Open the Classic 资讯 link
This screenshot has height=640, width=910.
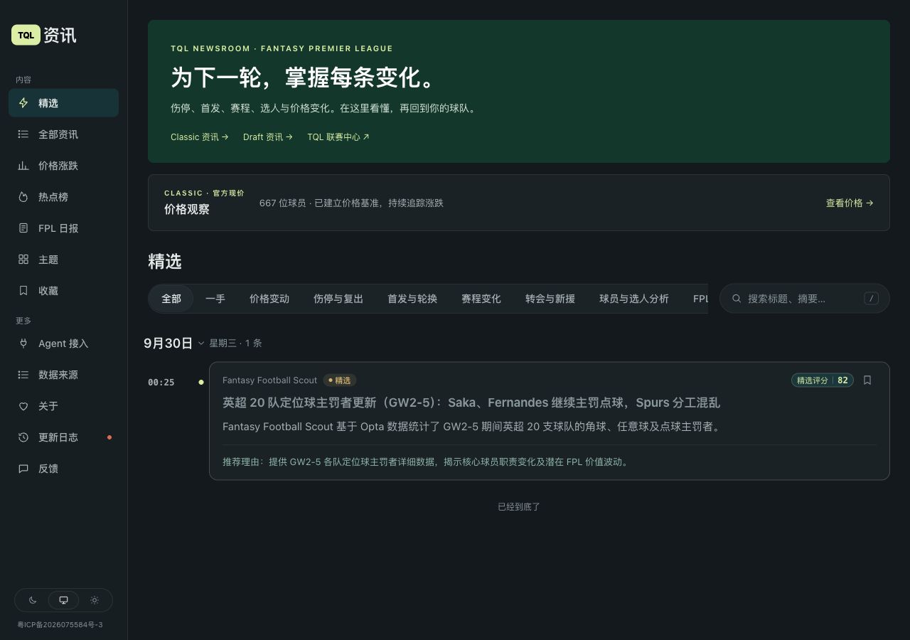coord(200,137)
